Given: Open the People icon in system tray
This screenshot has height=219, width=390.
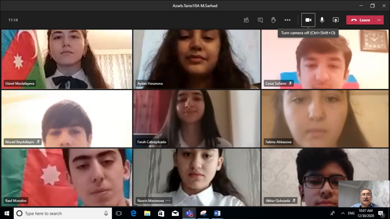Looking at the screenshot, I should pyautogui.click(x=333, y=213).
